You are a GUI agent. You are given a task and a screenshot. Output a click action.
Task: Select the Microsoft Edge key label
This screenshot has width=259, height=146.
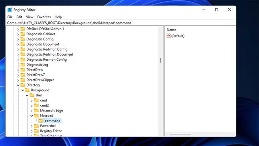click(x=51, y=110)
